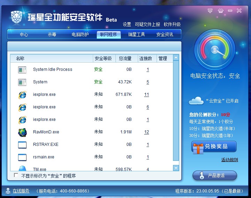Go to the 安全资讯 tab
Viewport: 251px width, 198px height.
pos(165,34)
